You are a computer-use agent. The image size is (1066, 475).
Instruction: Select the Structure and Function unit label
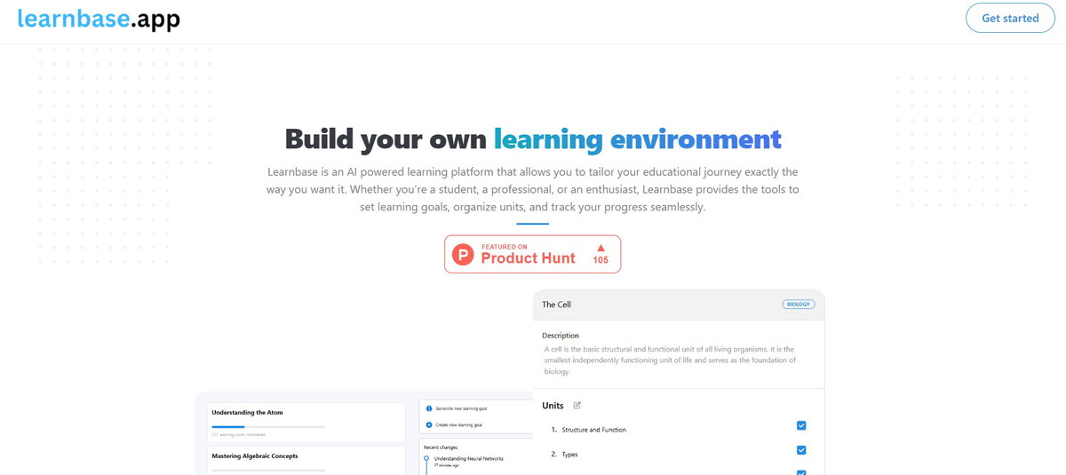point(593,430)
